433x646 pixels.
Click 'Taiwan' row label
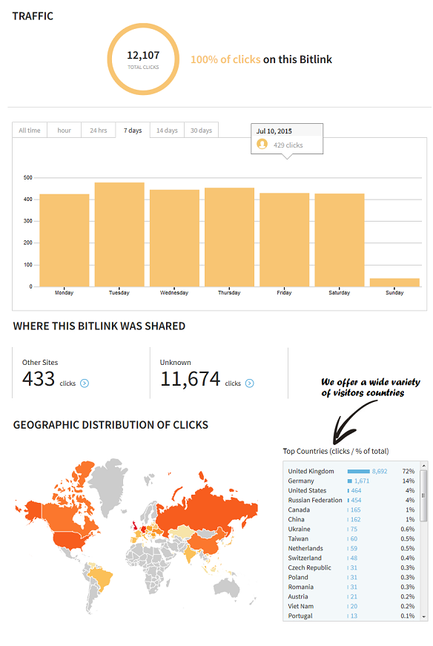(298, 538)
